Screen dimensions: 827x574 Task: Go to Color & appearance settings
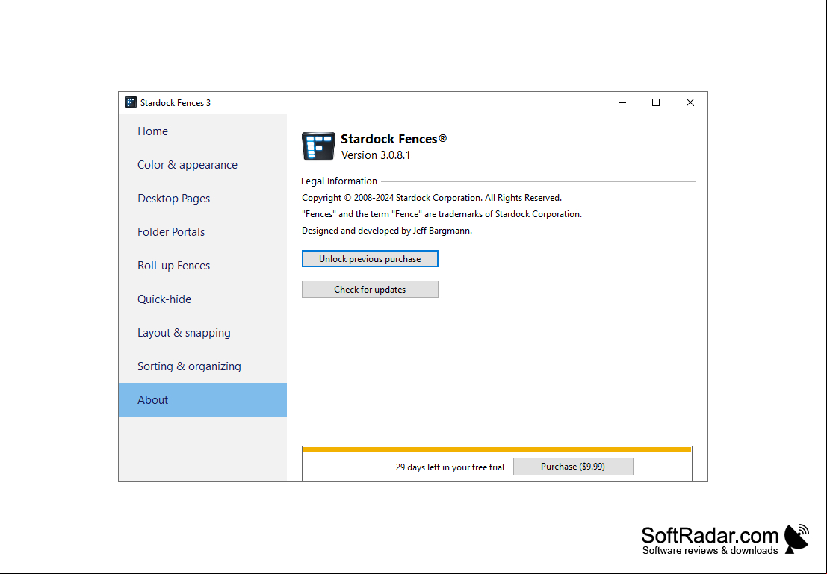pos(202,165)
